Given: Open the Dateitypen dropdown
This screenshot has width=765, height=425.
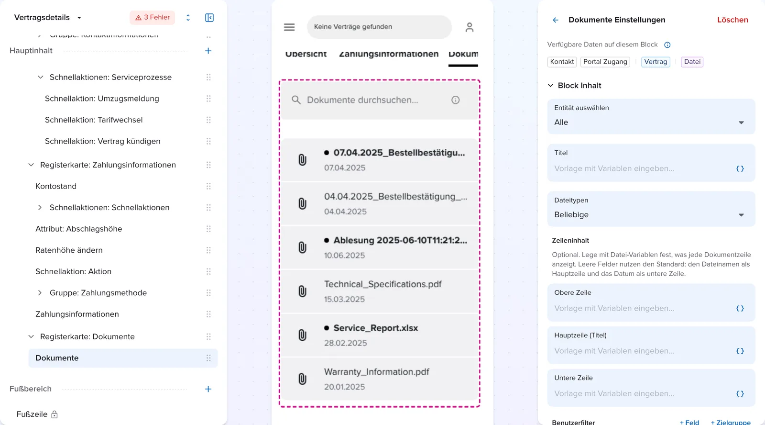Looking at the screenshot, I should (651, 209).
